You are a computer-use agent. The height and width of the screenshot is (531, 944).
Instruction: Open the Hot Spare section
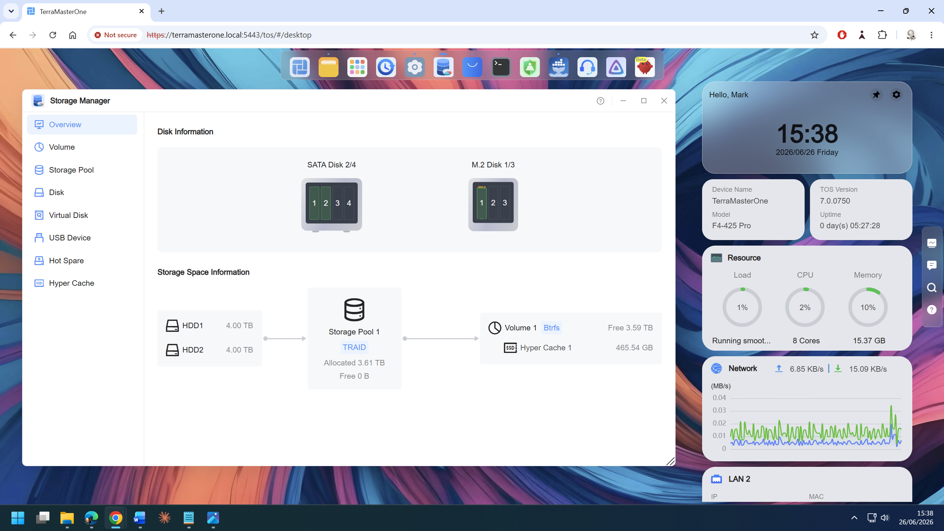tap(82, 261)
